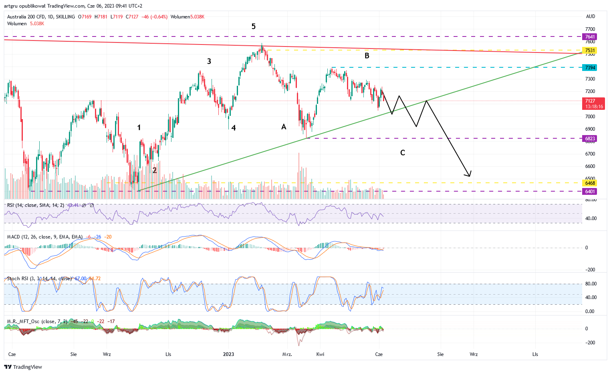Click the corrective wave label B
Viewport: 611px width, 374px height.
coord(367,56)
